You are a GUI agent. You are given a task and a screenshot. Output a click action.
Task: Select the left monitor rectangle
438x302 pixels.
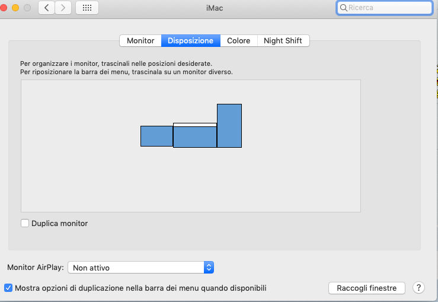[156, 136]
